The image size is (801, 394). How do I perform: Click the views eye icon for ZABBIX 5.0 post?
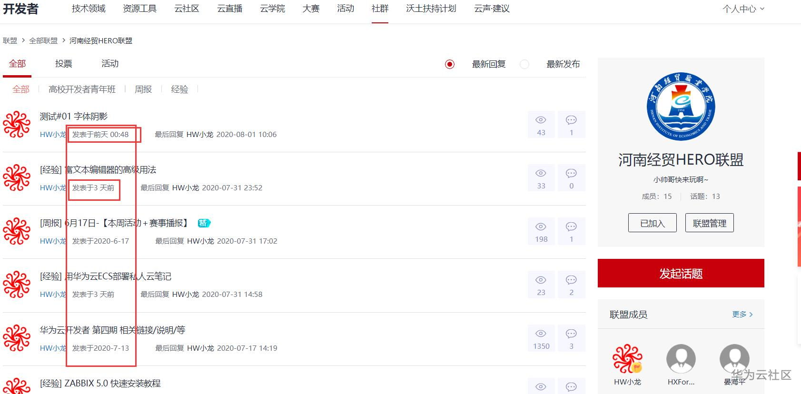point(541,387)
